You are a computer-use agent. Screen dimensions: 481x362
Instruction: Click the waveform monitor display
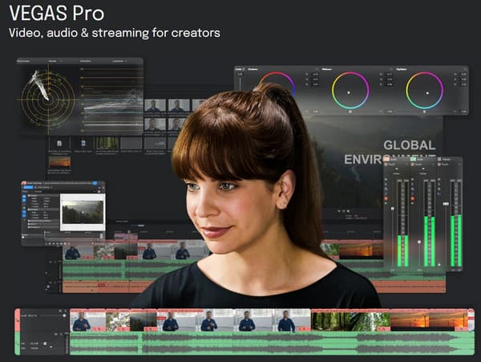[x=112, y=100]
